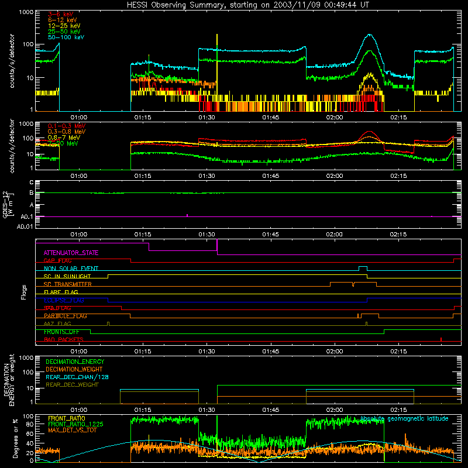Select the SAA_FLAG label
Viewport: 468px width, 468px height.
point(57,308)
